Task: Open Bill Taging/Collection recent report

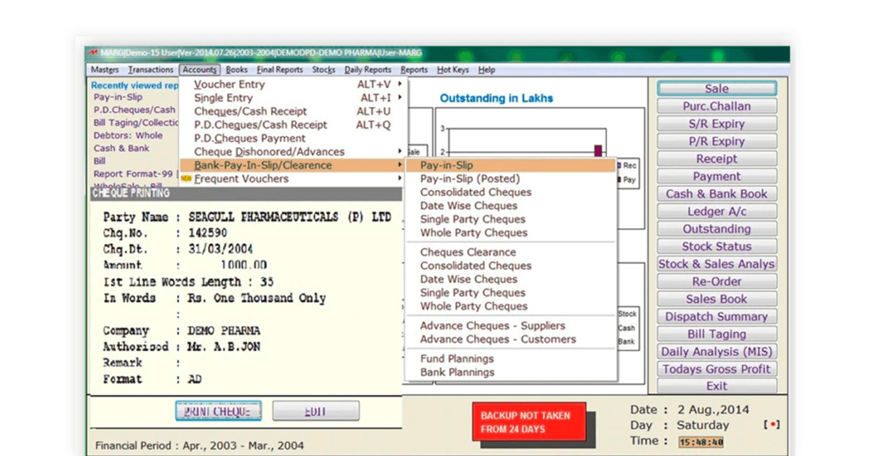Action: tap(136, 123)
